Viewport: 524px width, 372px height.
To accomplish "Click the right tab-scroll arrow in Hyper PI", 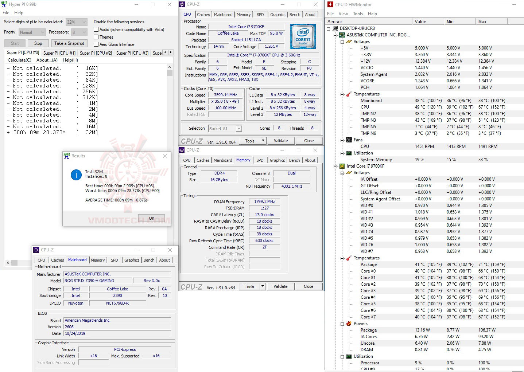I will point(171,52).
